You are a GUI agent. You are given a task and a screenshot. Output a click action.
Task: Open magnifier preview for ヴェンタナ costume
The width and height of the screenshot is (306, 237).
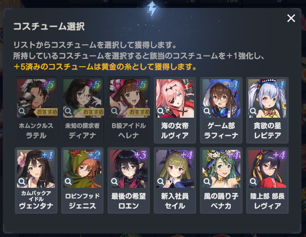pyautogui.click(x=22, y=182)
